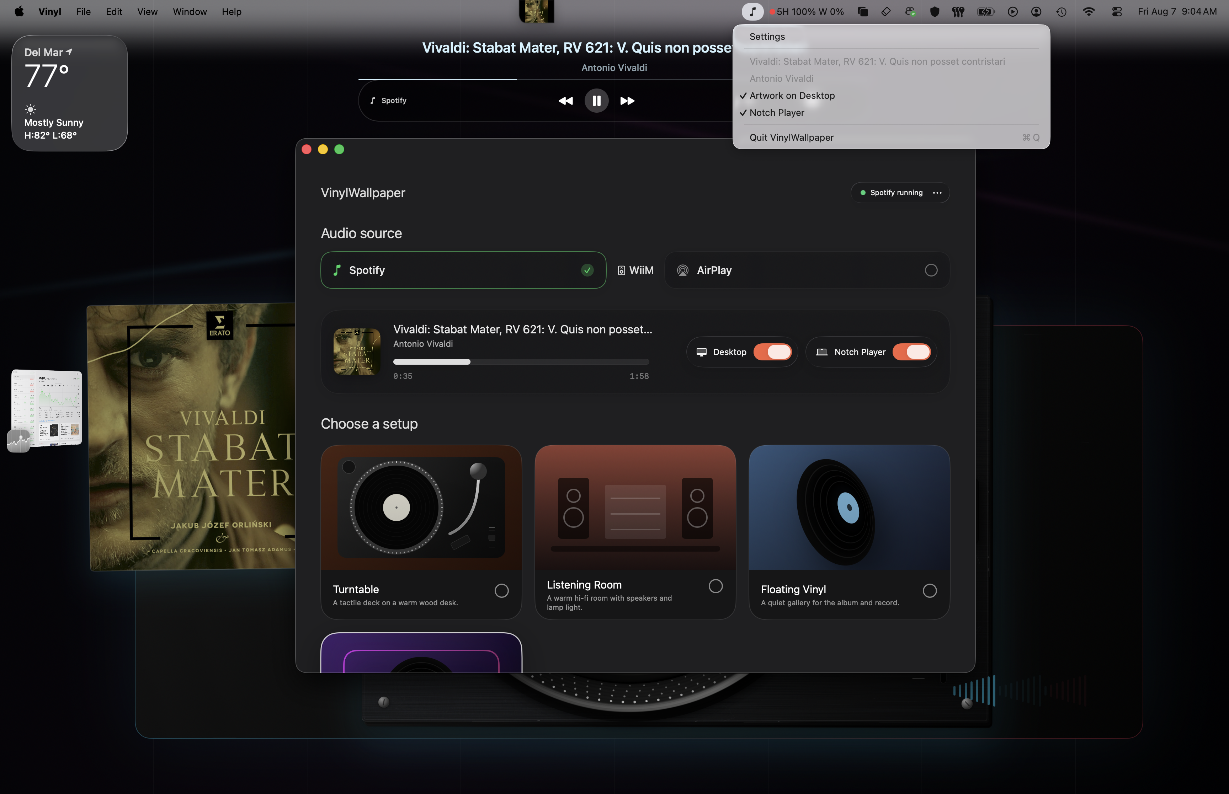1229x794 pixels.
Task: Open the three-keys menu bar icon
Action: point(958,11)
